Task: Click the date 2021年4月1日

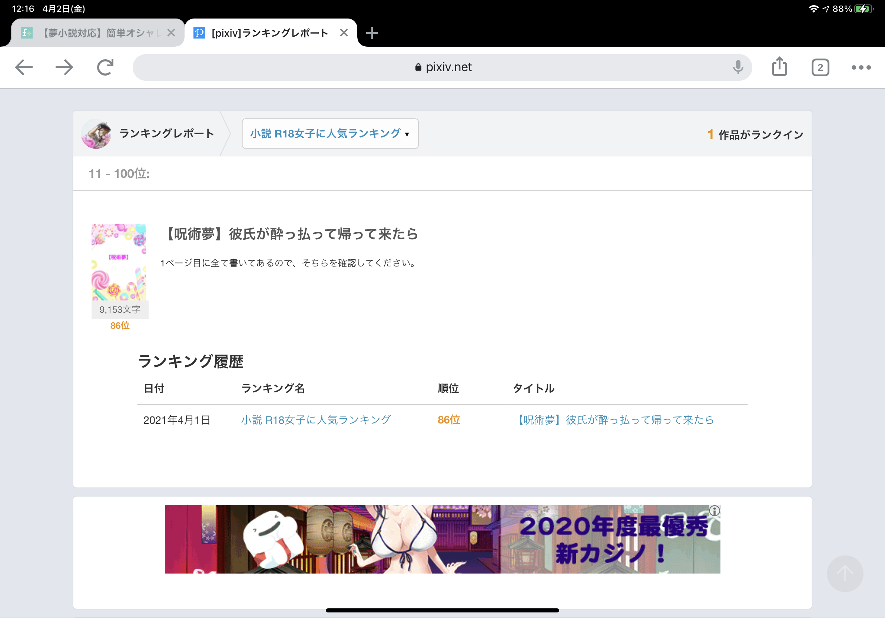Action: pyautogui.click(x=176, y=420)
